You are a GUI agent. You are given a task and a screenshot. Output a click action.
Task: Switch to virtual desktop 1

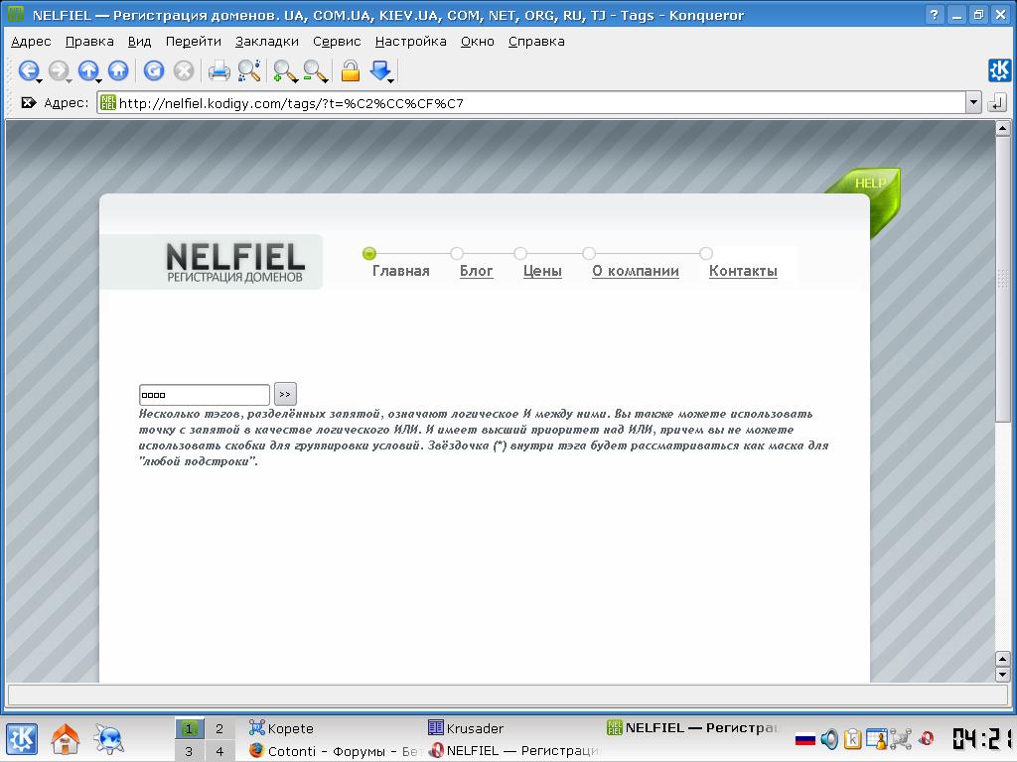point(190,728)
